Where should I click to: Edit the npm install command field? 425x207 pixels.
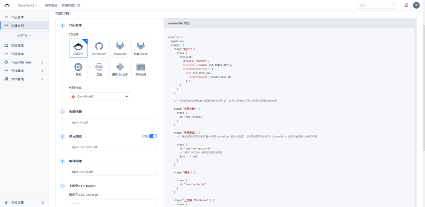tap(113, 122)
